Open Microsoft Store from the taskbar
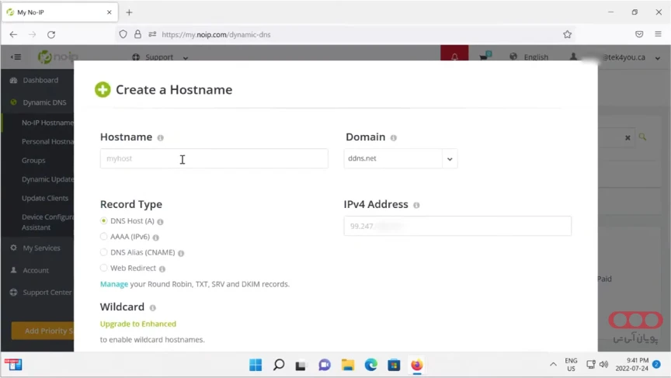The image size is (671, 378). pos(394,365)
